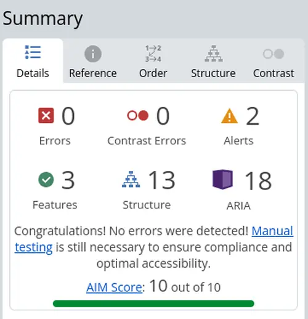Viewport: 308px width, 319px height.
Task: Click the Contrast circles icon in tab bar
Action: click(274, 54)
